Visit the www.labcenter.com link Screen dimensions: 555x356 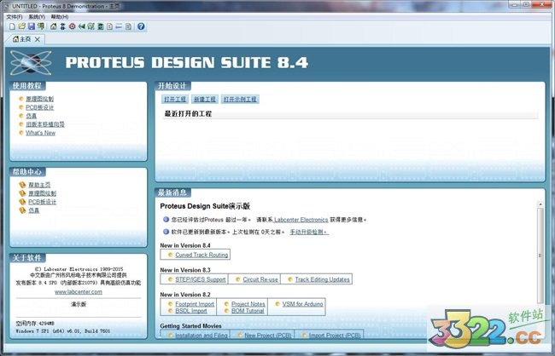pos(79,292)
